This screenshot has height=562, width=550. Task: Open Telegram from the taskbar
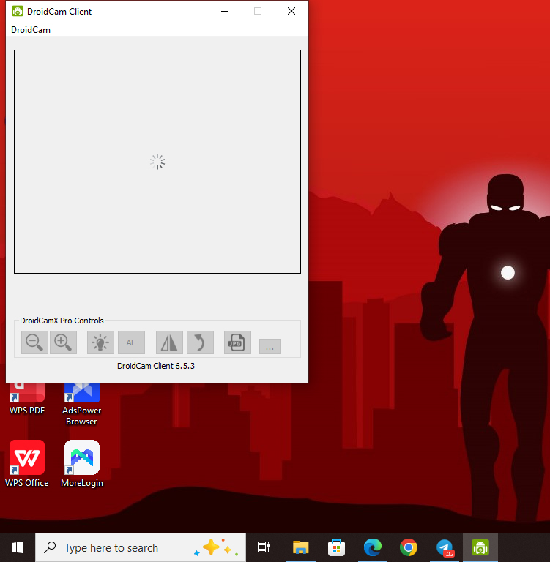pyautogui.click(x=445, y=547)
